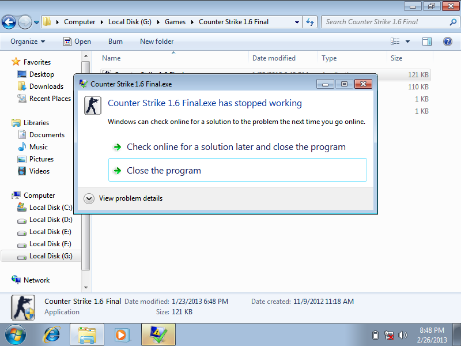Click the Back navigation arrow
The height and width of the screenshot is (346, 461).
point(9,22)
